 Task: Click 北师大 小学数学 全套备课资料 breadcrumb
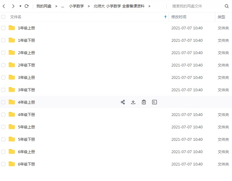coord(119,6)
